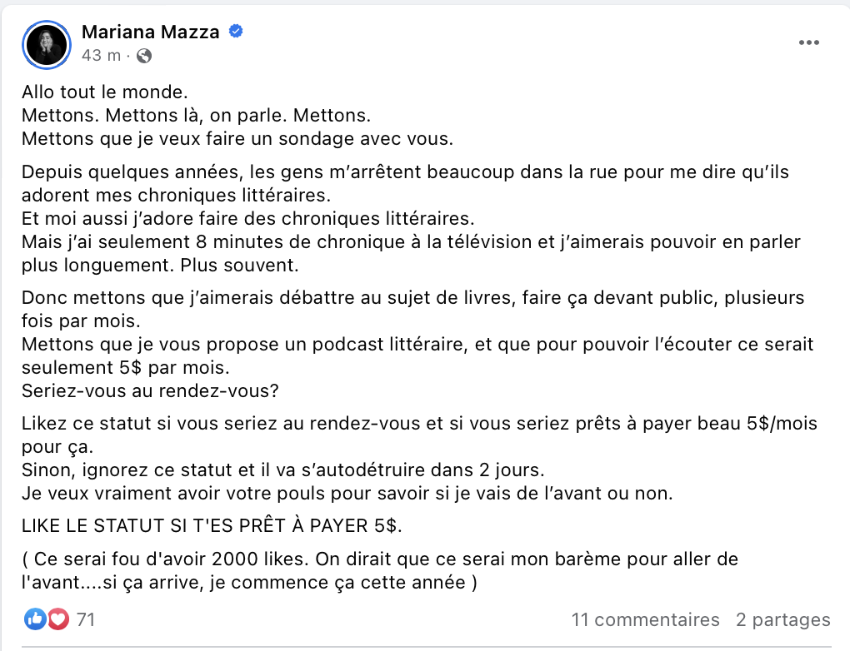Click the 'Seriez-vous au rendez-vous?' line
The image size is (850, 651).
(150, 391)
